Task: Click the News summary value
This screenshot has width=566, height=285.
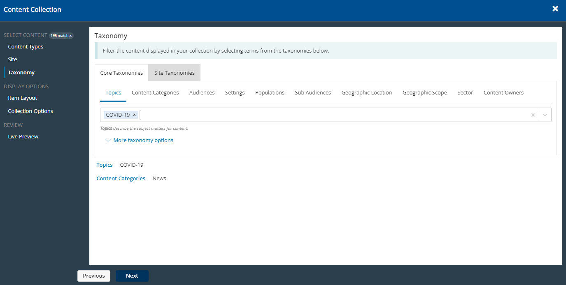Action: [159, 179]
